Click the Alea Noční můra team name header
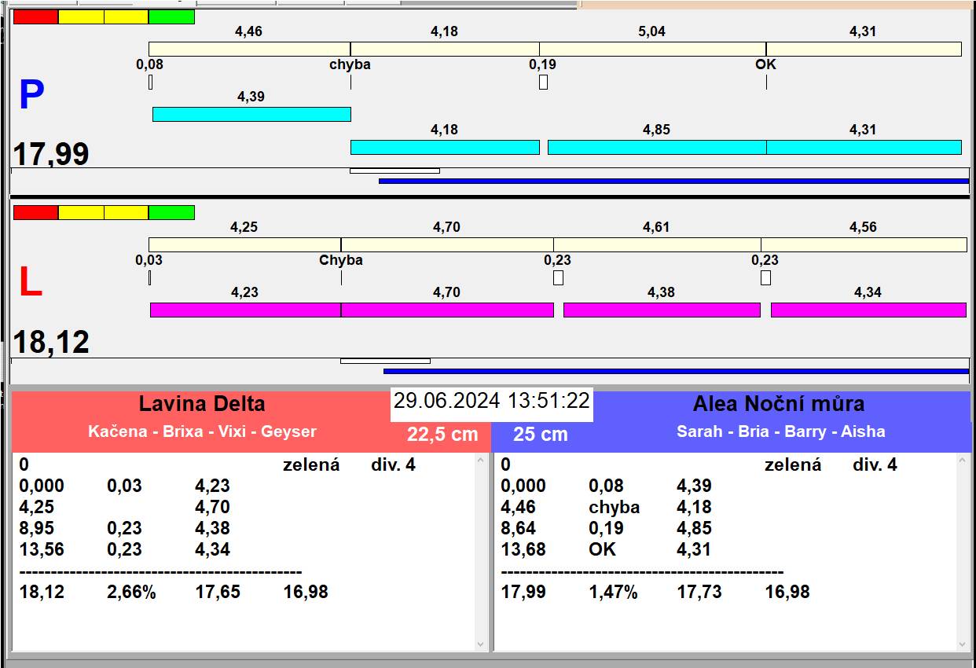This screenshot has height=668, width=976. [x=778, y=404]
